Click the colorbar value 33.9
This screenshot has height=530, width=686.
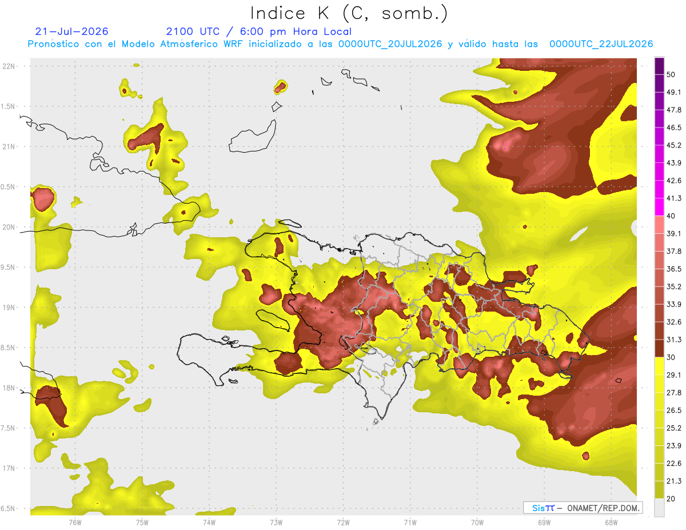(674, 304)
